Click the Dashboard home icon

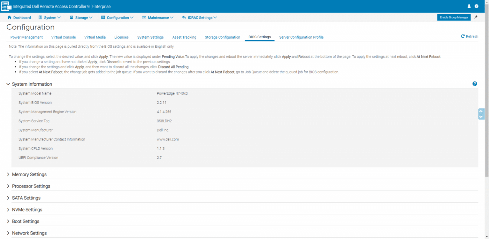[9, 18]
